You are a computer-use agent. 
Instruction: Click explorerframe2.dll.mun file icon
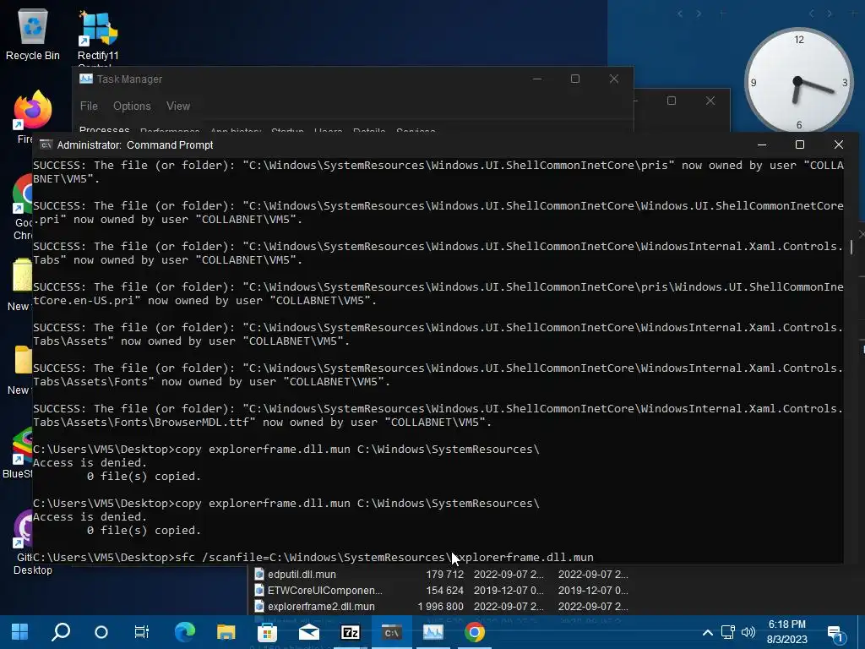pyautogui.click(x=259, y=606)
